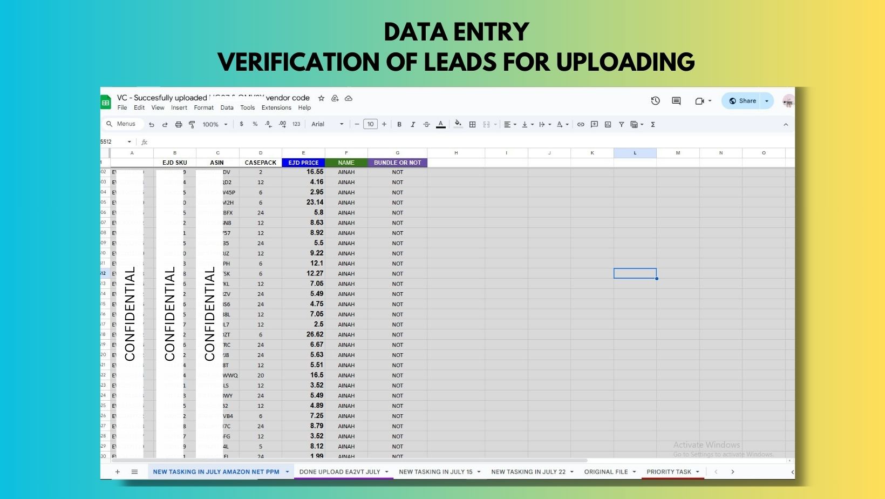Image resolution: width=885 pixels, height=499 pixels.
Task: Format as currency with dollar icon
Action: pyautogui.click(x=241, y=124)
